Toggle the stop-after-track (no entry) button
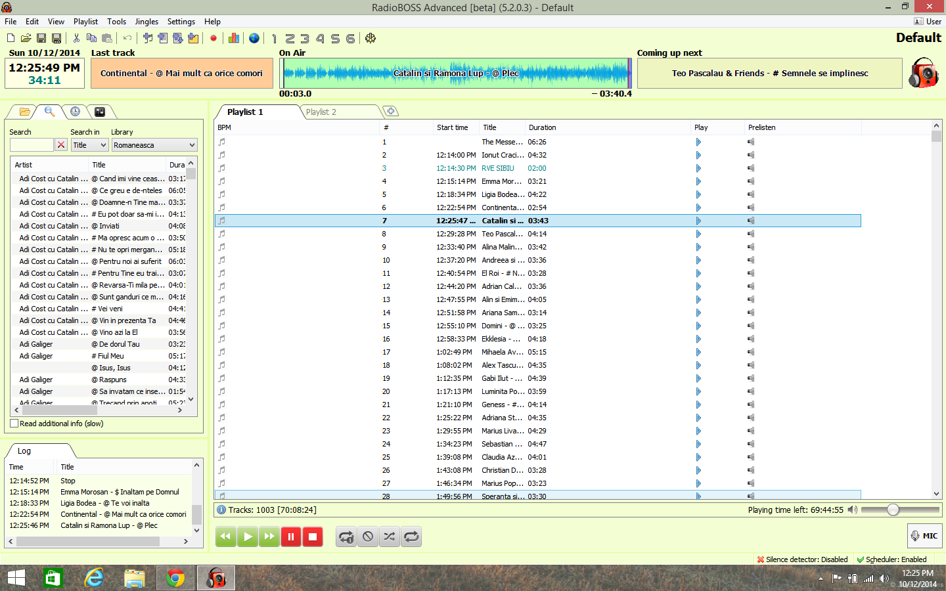 tap(368, 536)
